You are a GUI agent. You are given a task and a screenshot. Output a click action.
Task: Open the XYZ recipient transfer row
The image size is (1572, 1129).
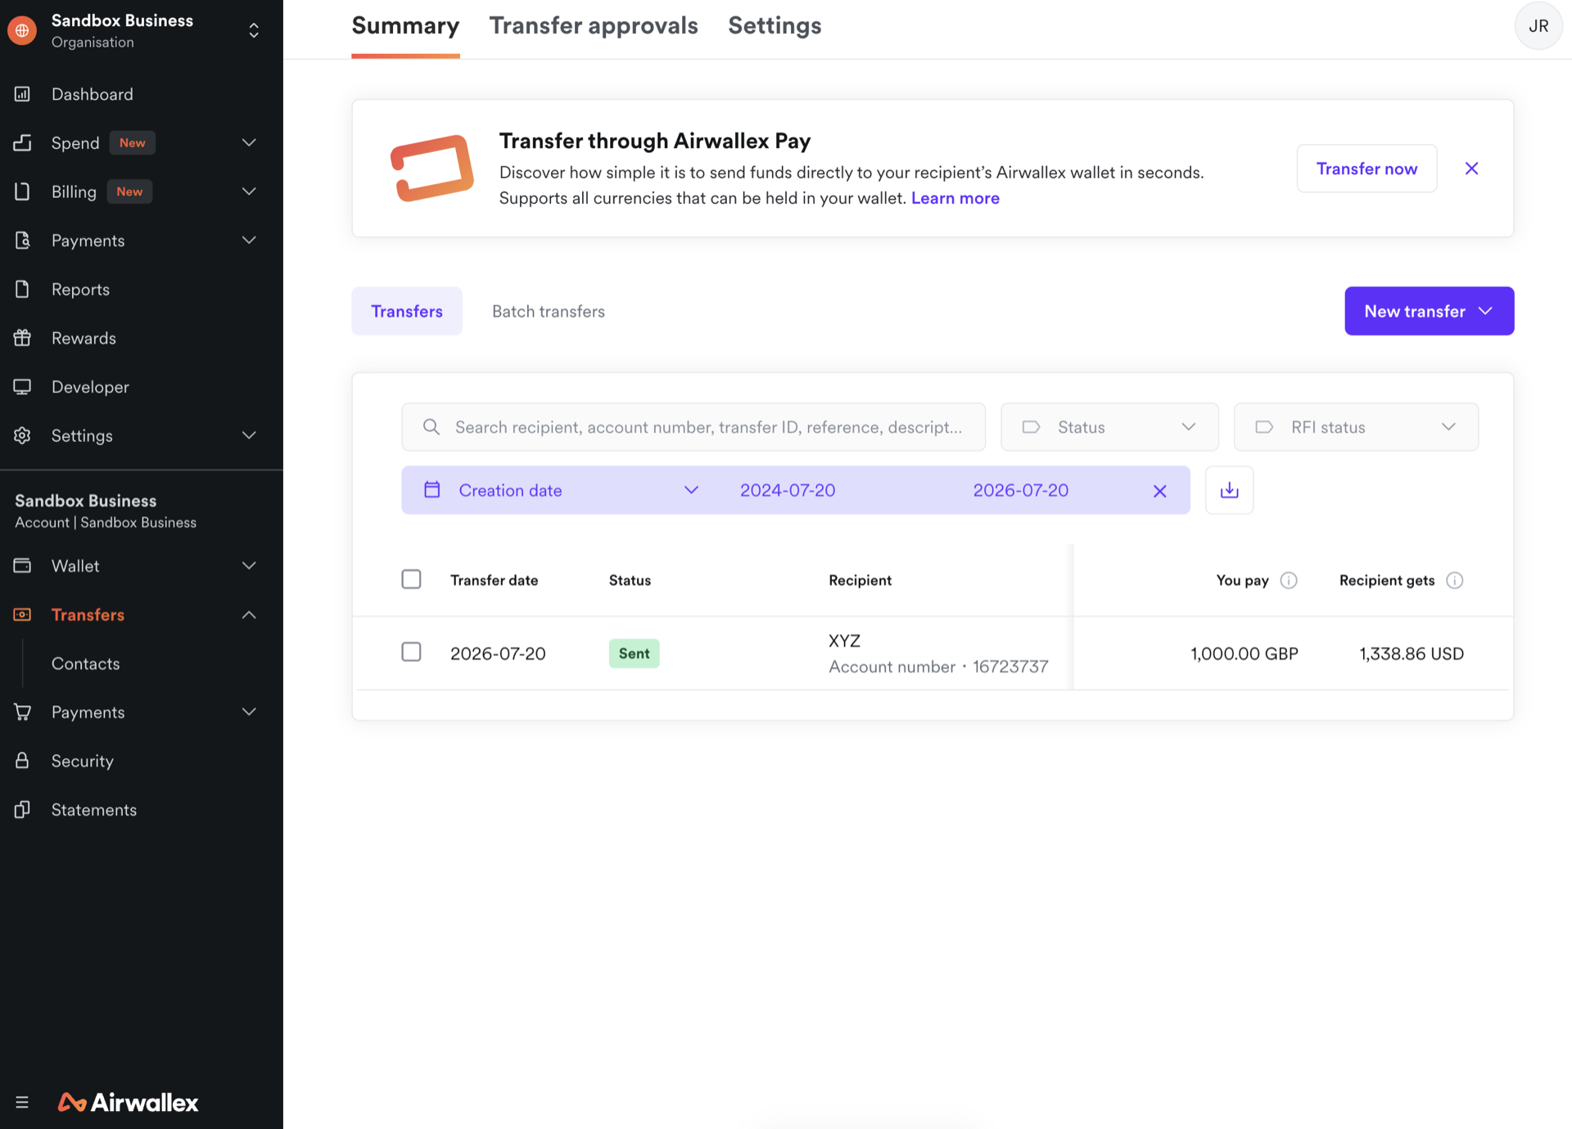[933, 653]
